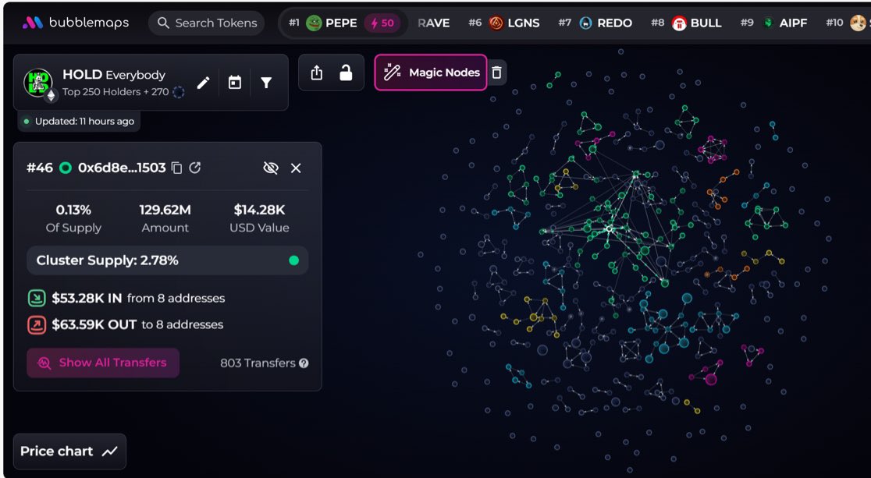Open the calendar history icon

[235, 83]
